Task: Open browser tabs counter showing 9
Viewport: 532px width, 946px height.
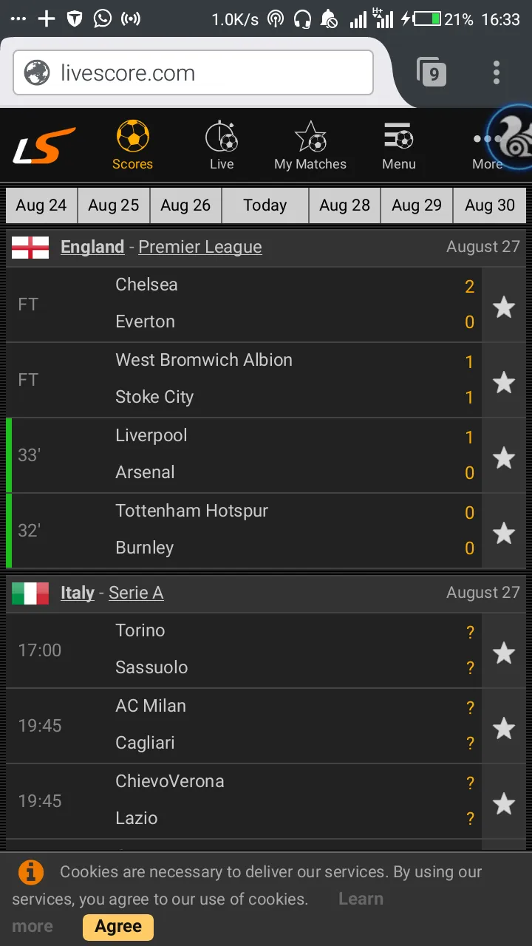Action: click(x=432, y=72)
